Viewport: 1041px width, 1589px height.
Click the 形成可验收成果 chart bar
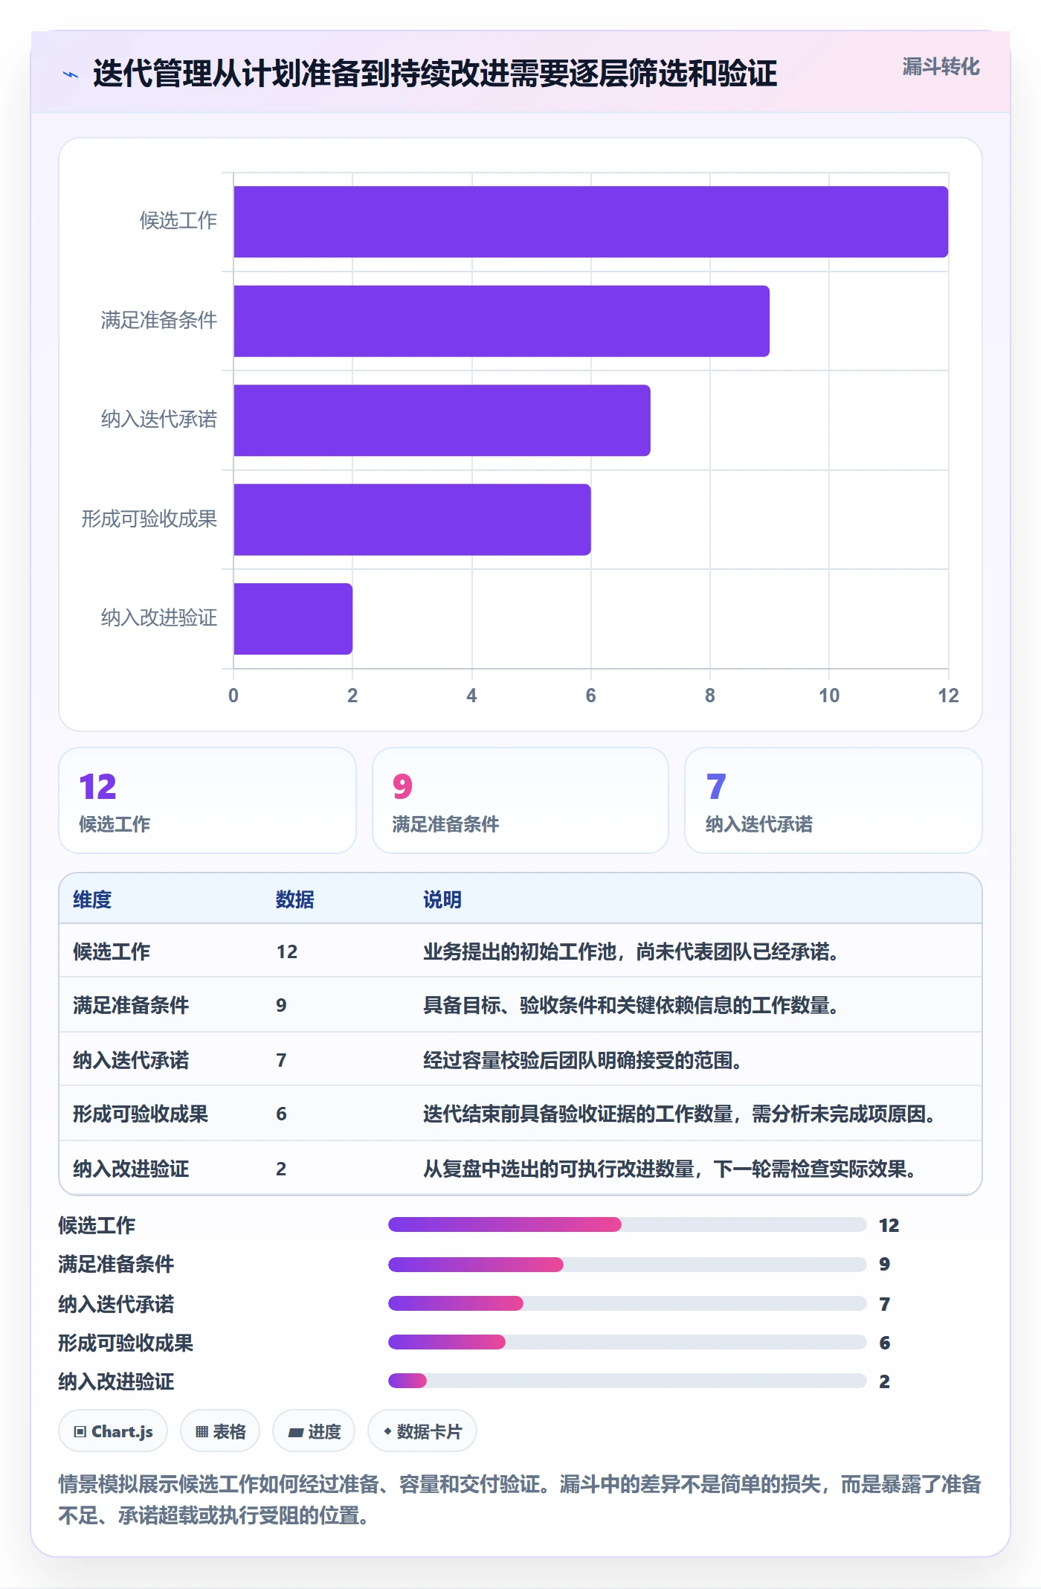pos(412,520)
